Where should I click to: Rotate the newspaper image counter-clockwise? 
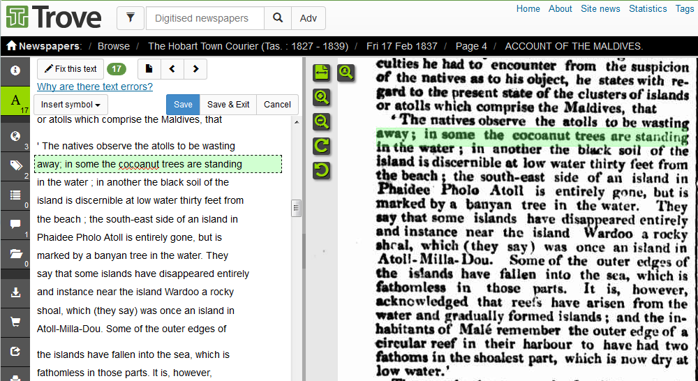coord(322,170)
